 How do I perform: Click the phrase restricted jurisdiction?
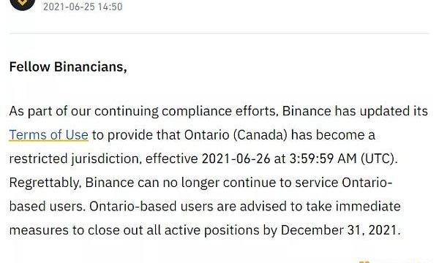74,159
